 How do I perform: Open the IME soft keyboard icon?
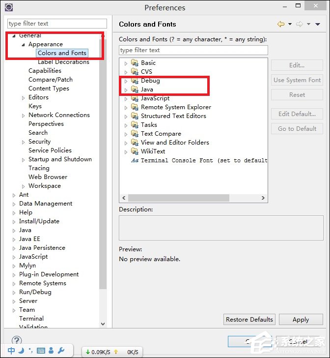pos(41,351)
